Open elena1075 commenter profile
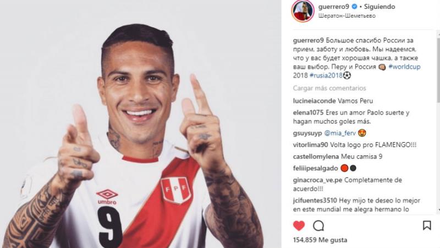 pyautogui.click(x=308, y=112)
